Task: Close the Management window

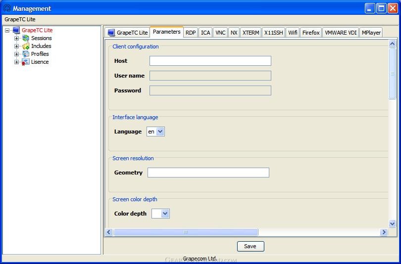Action: click(x=393, y=8)
